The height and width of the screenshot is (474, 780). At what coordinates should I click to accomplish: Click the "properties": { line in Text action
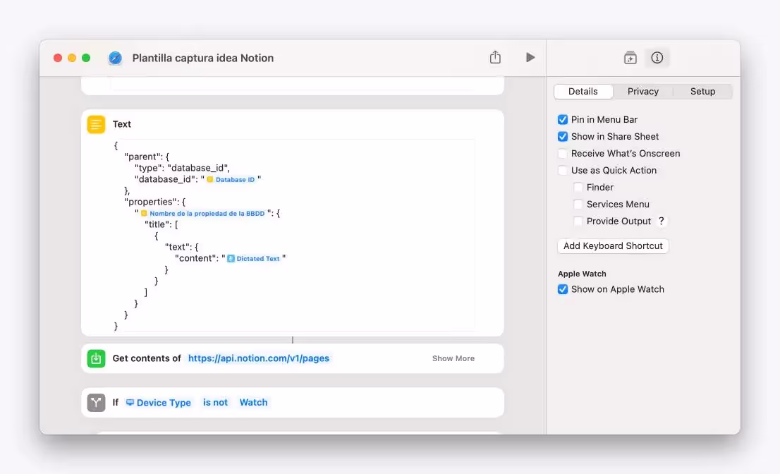(154, 202)
